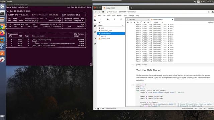Open the Ubuntu dash search icon
This screenshot has height=120, width=214.
tap(2, 7)
